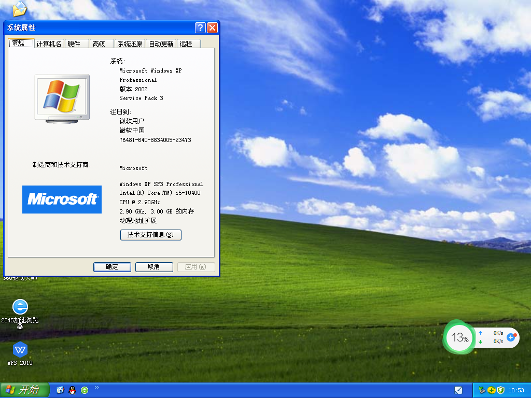The image size is (531, 398).
Task: Click the 2.90 GHz, 3.00 GB 的内存 text
Action: point(157,211)
